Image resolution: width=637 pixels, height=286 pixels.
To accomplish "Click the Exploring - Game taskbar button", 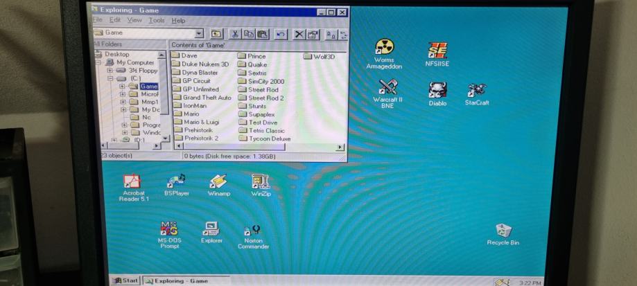I will coord(186,280).
